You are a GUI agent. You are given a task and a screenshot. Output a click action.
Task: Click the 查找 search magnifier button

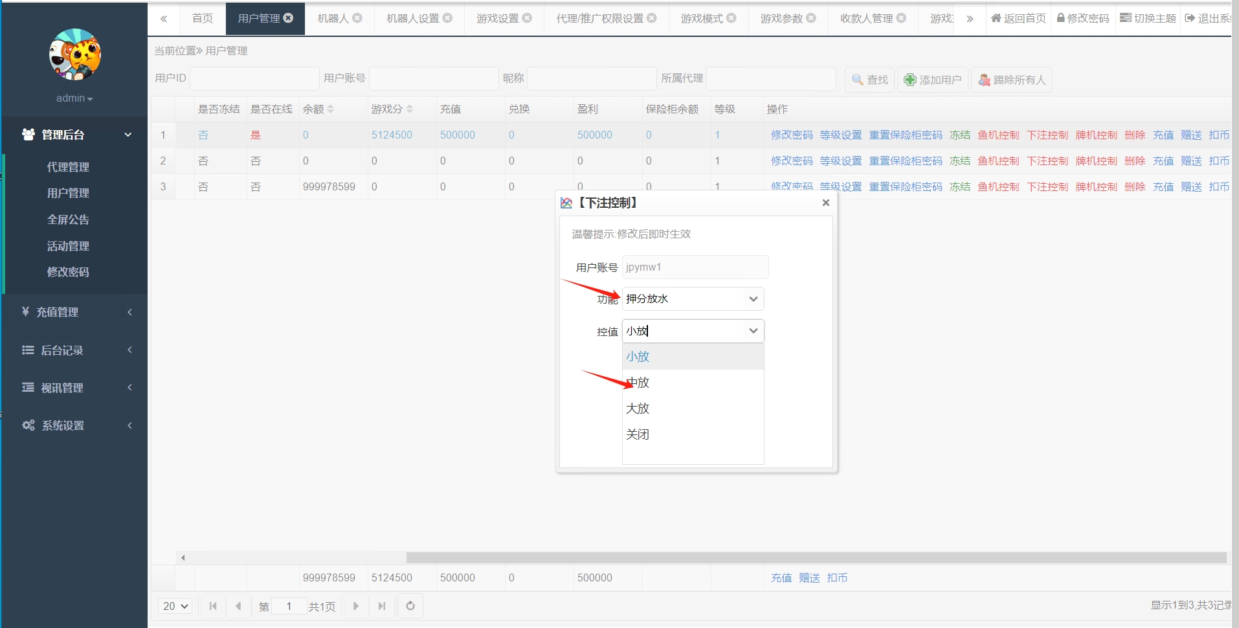(x=869, y=80)
